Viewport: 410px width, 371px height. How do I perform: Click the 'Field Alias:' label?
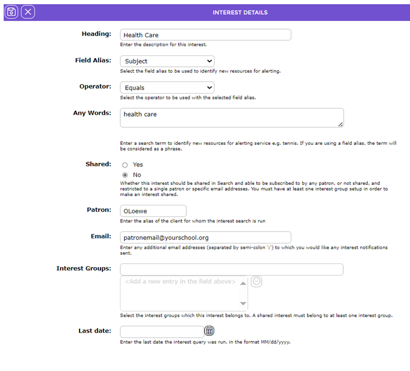(x=93, y=60)
